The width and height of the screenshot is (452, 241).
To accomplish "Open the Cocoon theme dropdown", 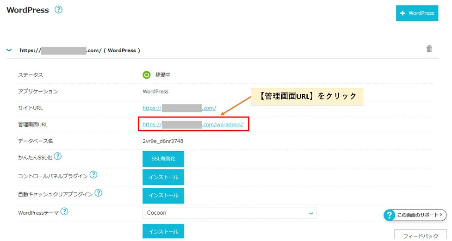I will coord(229,213).
